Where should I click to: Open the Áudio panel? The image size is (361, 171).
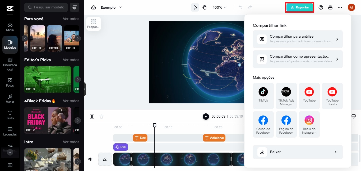10,99
